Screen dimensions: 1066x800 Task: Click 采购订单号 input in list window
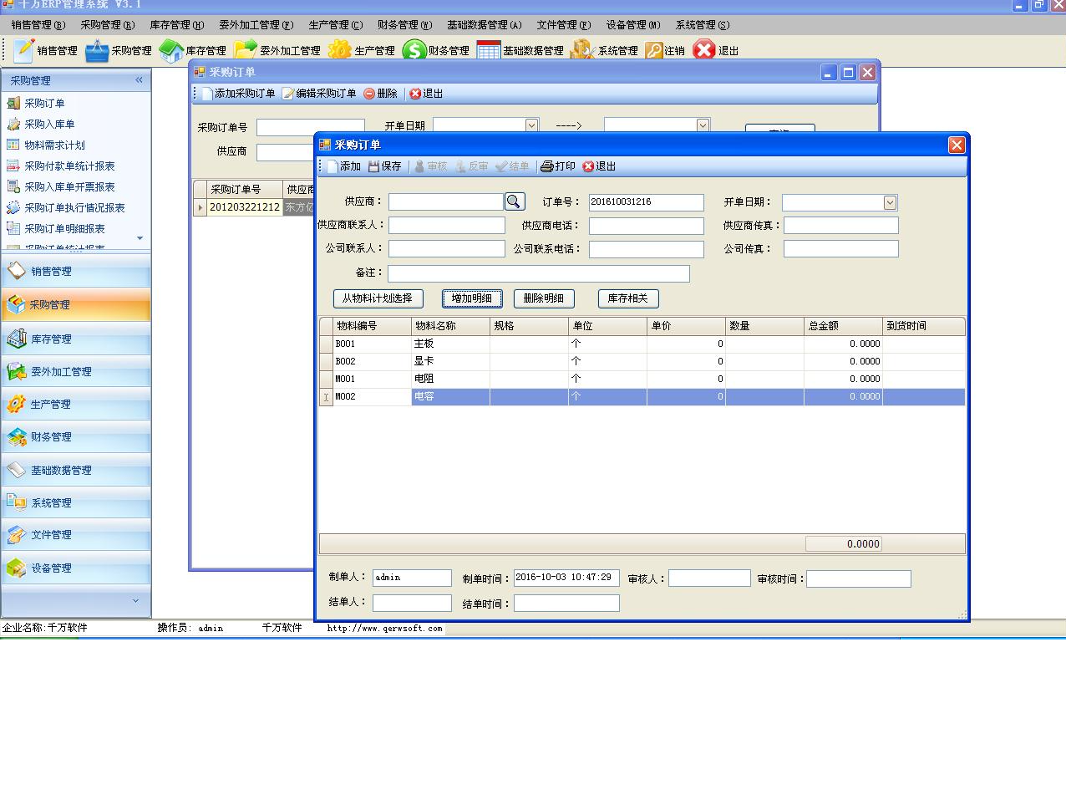point(310,127)
